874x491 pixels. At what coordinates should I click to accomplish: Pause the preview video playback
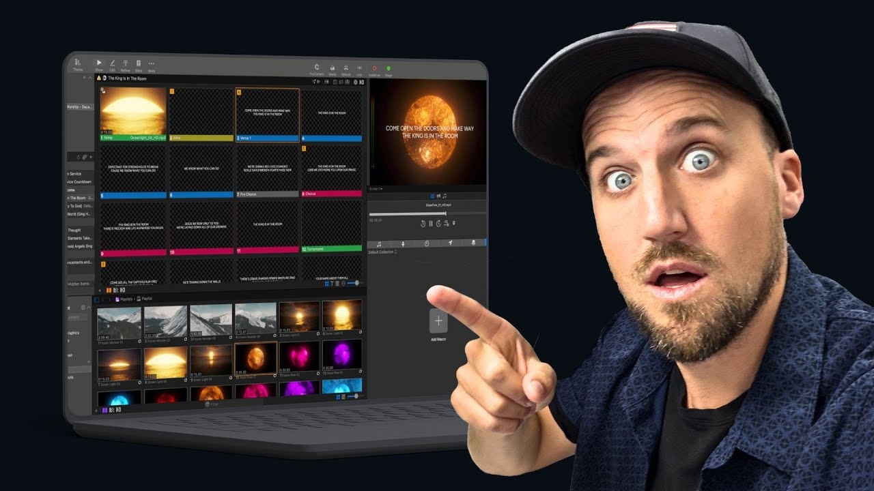point(430,224)
